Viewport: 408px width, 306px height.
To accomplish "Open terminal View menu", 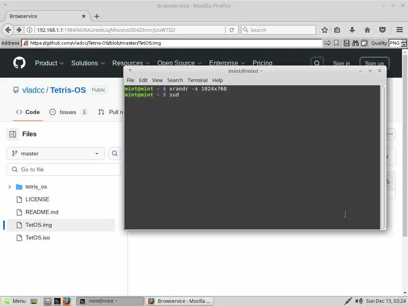I will click(x=157, y=80).
